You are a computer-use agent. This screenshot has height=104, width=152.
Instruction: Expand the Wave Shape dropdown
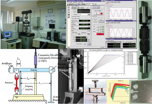pyautogui.click(x=76, y=34)
